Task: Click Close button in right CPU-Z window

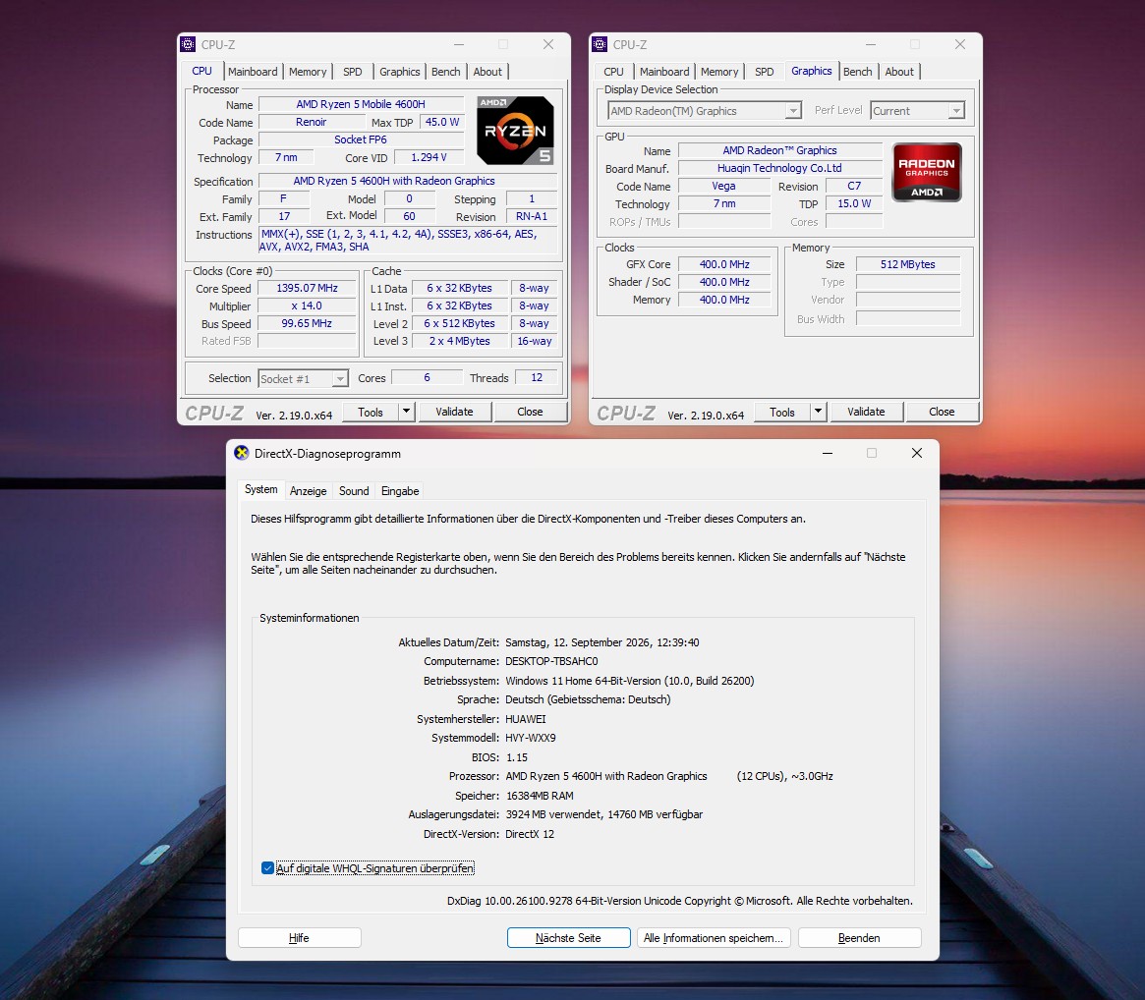Action: (942, 412)
